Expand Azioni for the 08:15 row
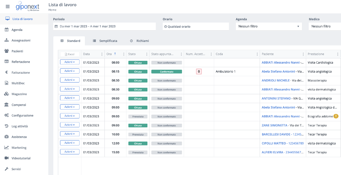The width and height of the screenshot is (341, 175). (x=70, y=71)
